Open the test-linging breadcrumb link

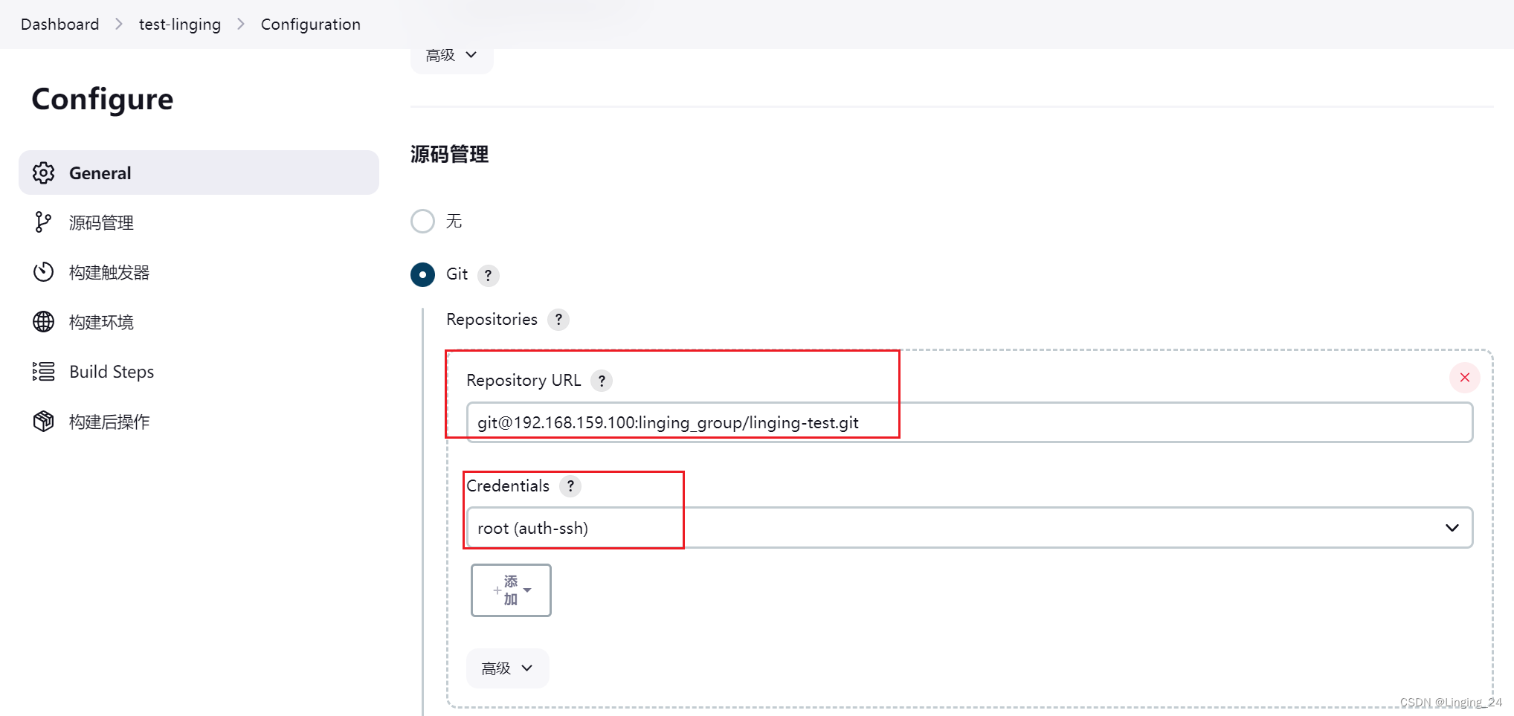tap(179, 24)
